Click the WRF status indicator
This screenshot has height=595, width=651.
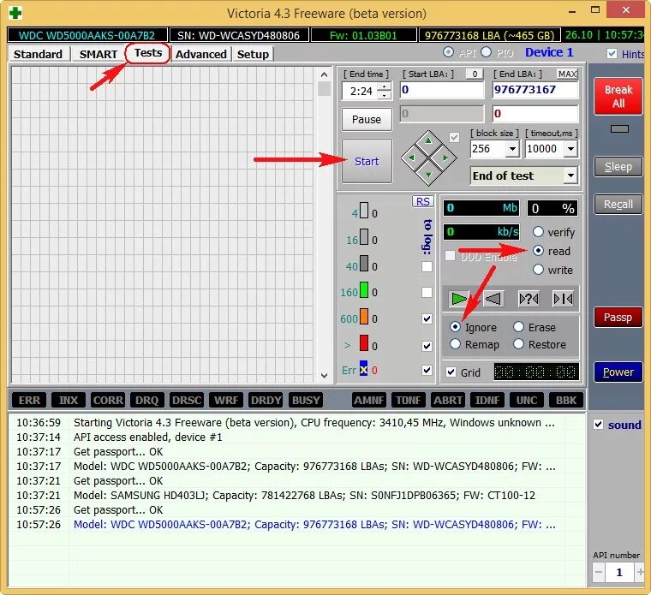[226, 400]
